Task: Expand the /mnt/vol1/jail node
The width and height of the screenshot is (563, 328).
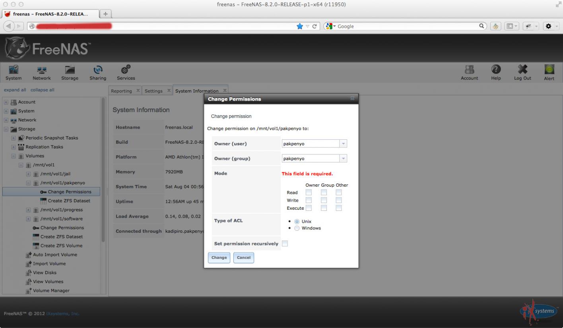Action: [x=29, y=174]
